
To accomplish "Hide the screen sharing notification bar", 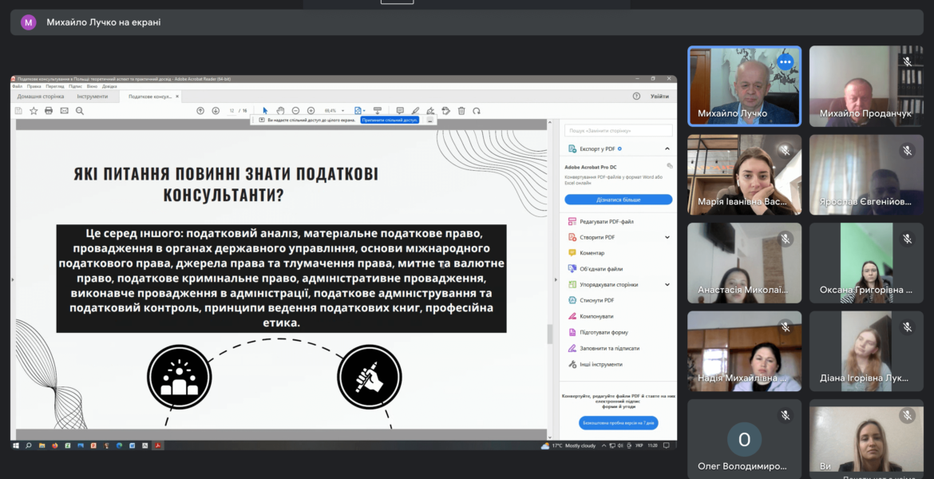I will tap(429, 120).
